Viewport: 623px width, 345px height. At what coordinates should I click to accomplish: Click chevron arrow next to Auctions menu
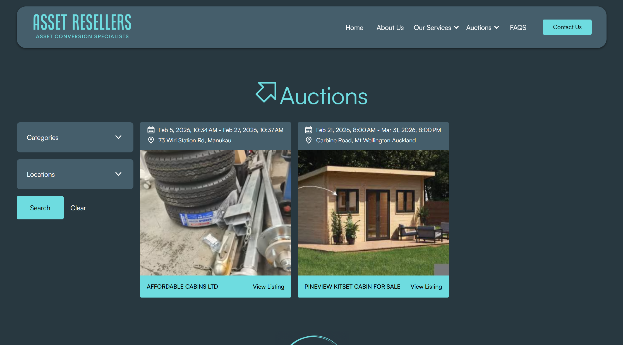tap(497, 27)
